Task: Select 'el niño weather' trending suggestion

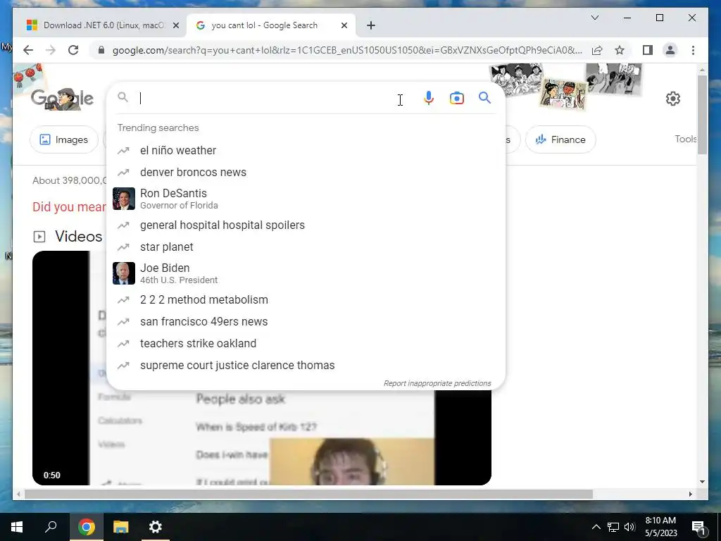Action: pyautogui.click(x=306, y=151)
